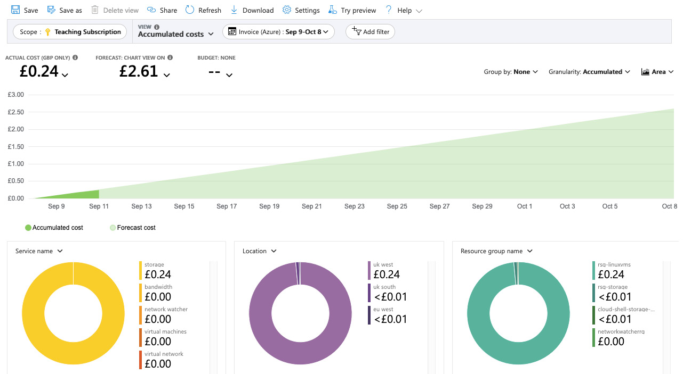Click the Download arrow icon
This screenshot has width=683, height=374.
[234, 10]
